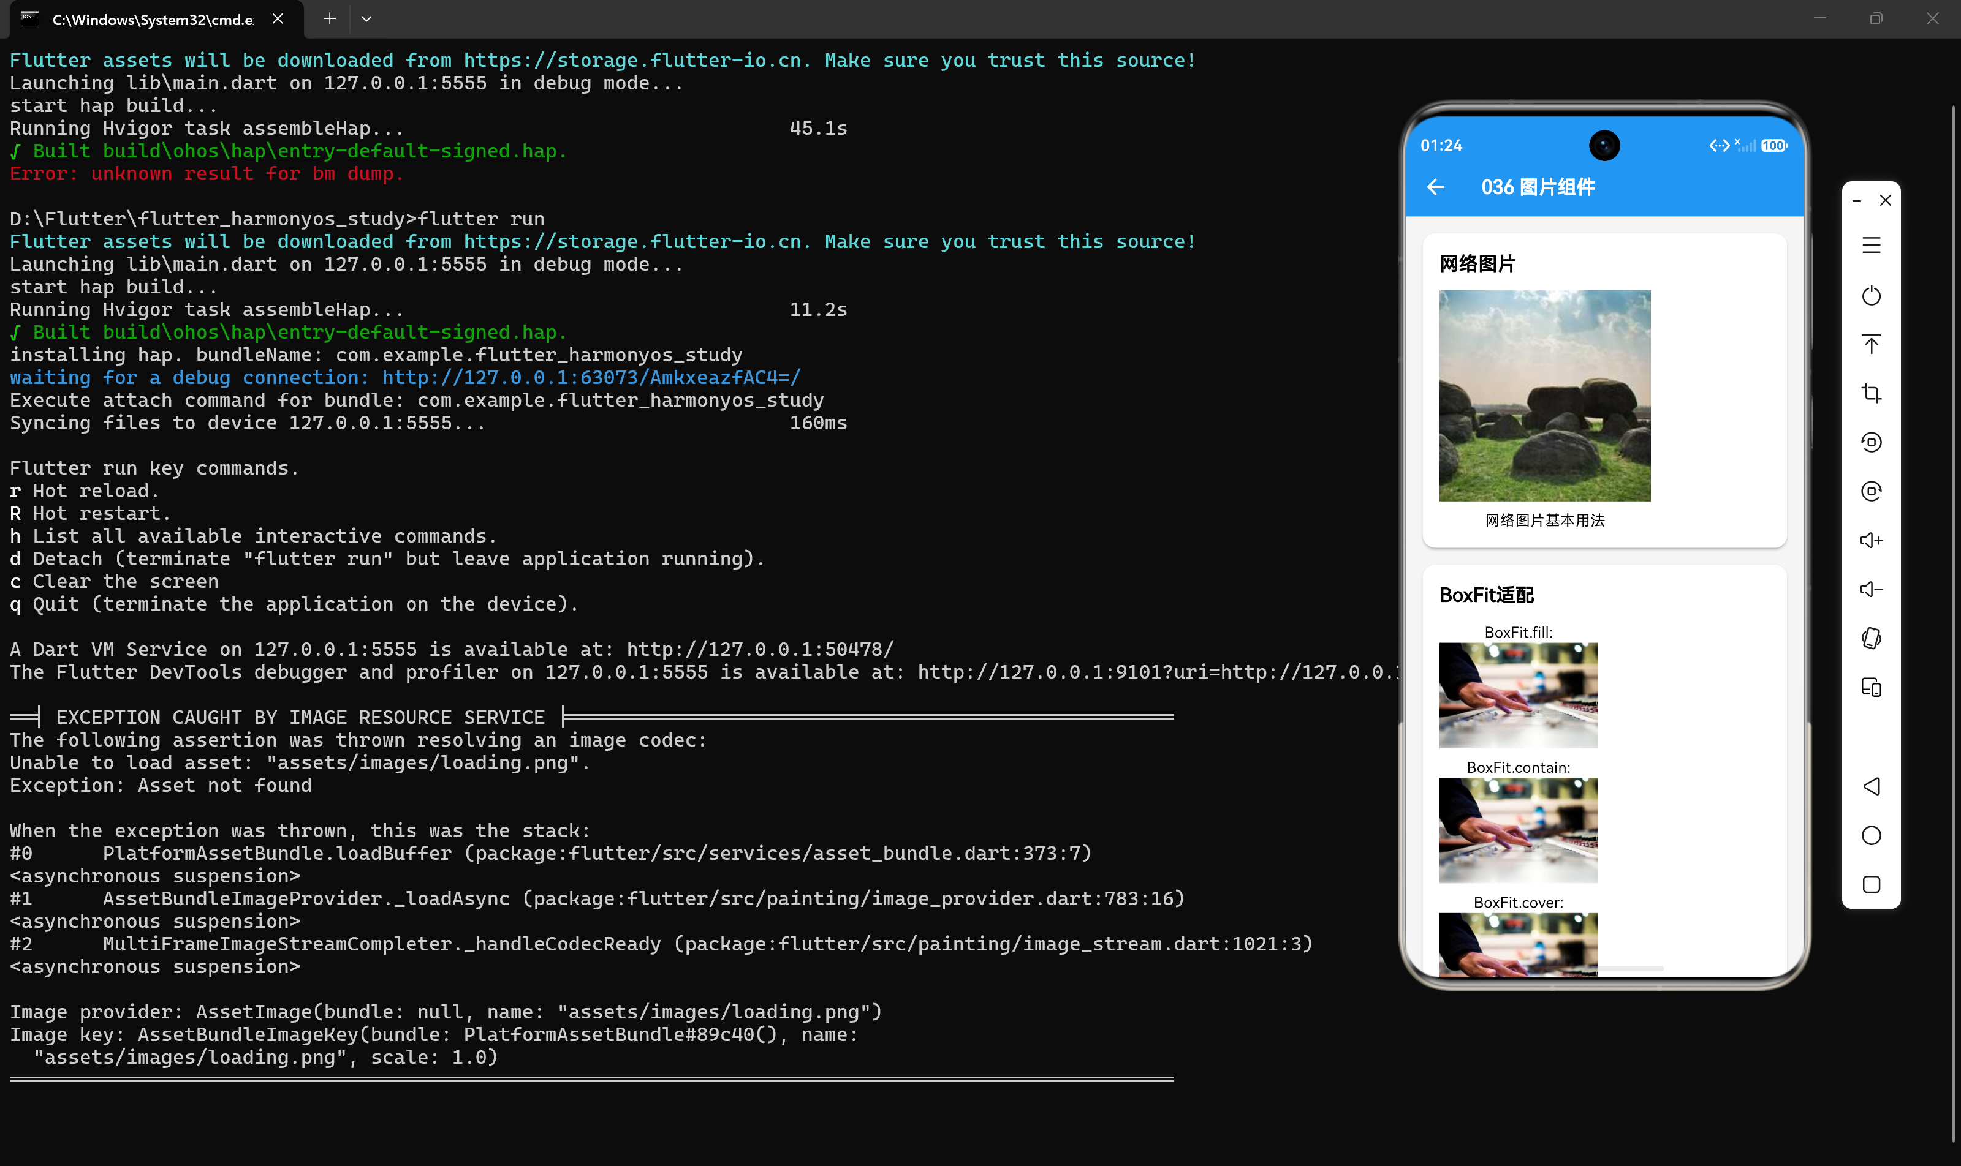Open the debug connection URL 127.0.0.1:63073
The image size is (1961, 1166).
click(x=591, y=378)
